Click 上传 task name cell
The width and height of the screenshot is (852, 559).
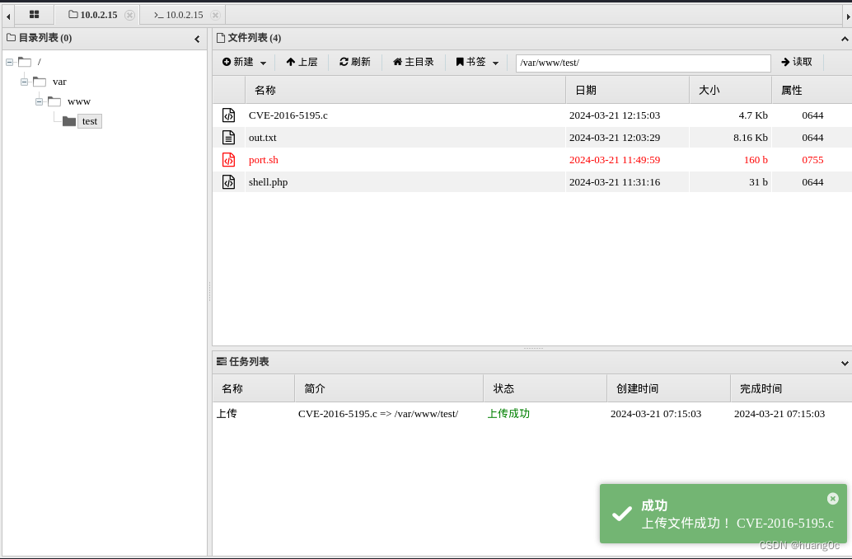(x=227, y=413)
